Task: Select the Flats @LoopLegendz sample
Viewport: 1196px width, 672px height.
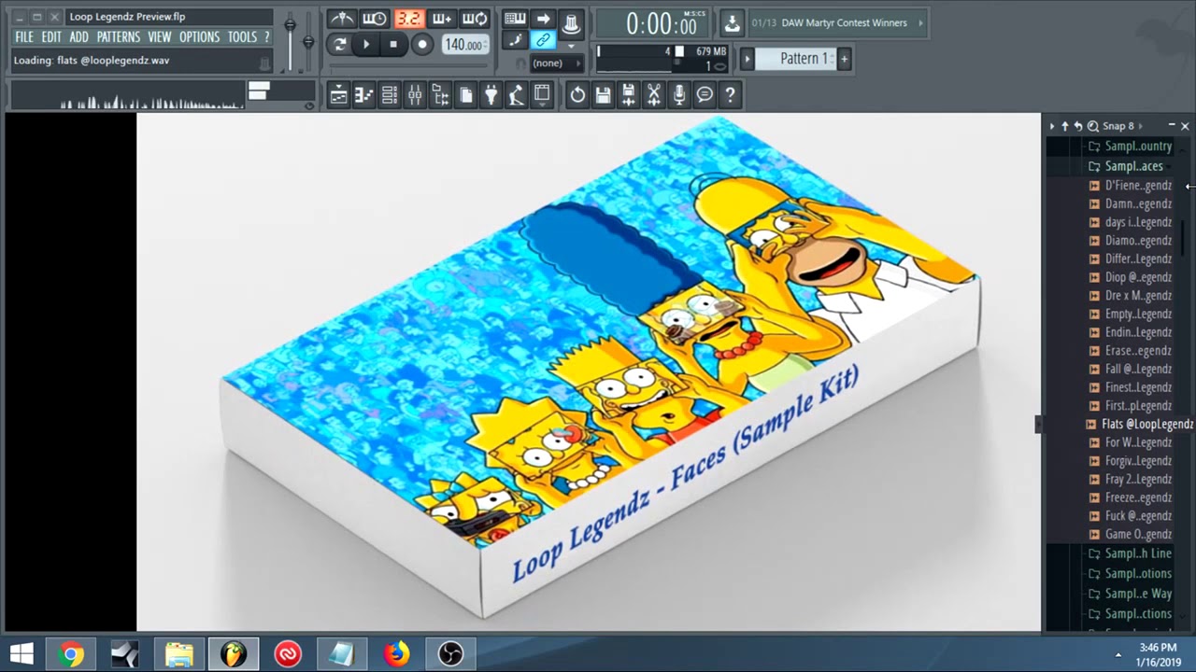Action: click(x=1140, y=425)
